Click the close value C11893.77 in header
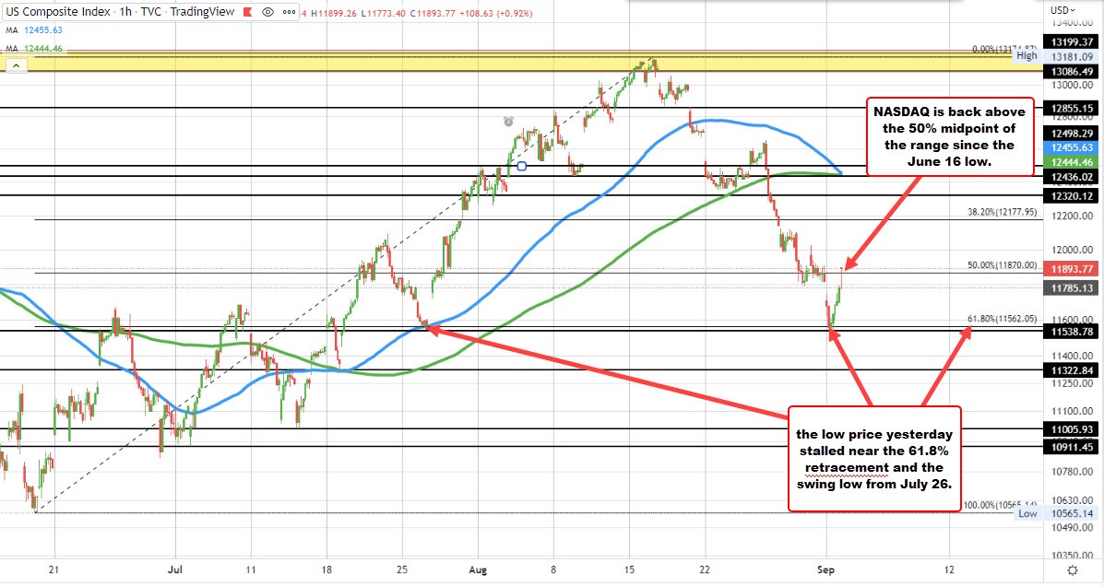 (433, 14)
